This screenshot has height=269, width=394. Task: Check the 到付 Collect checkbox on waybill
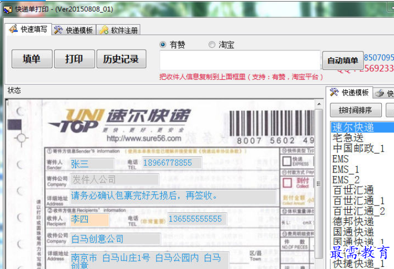[287, 183]
